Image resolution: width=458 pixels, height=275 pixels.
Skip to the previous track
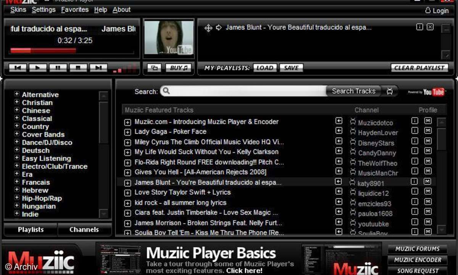point(18,68)
